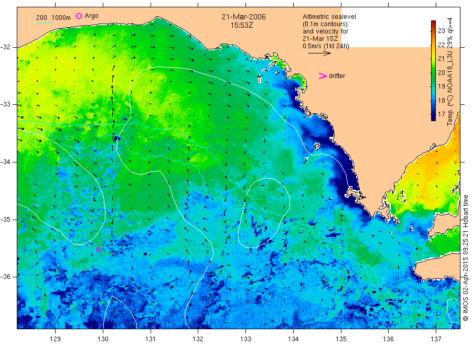Click the date label 21-Mar-2006
472x346 pixels.
[244, 17]
